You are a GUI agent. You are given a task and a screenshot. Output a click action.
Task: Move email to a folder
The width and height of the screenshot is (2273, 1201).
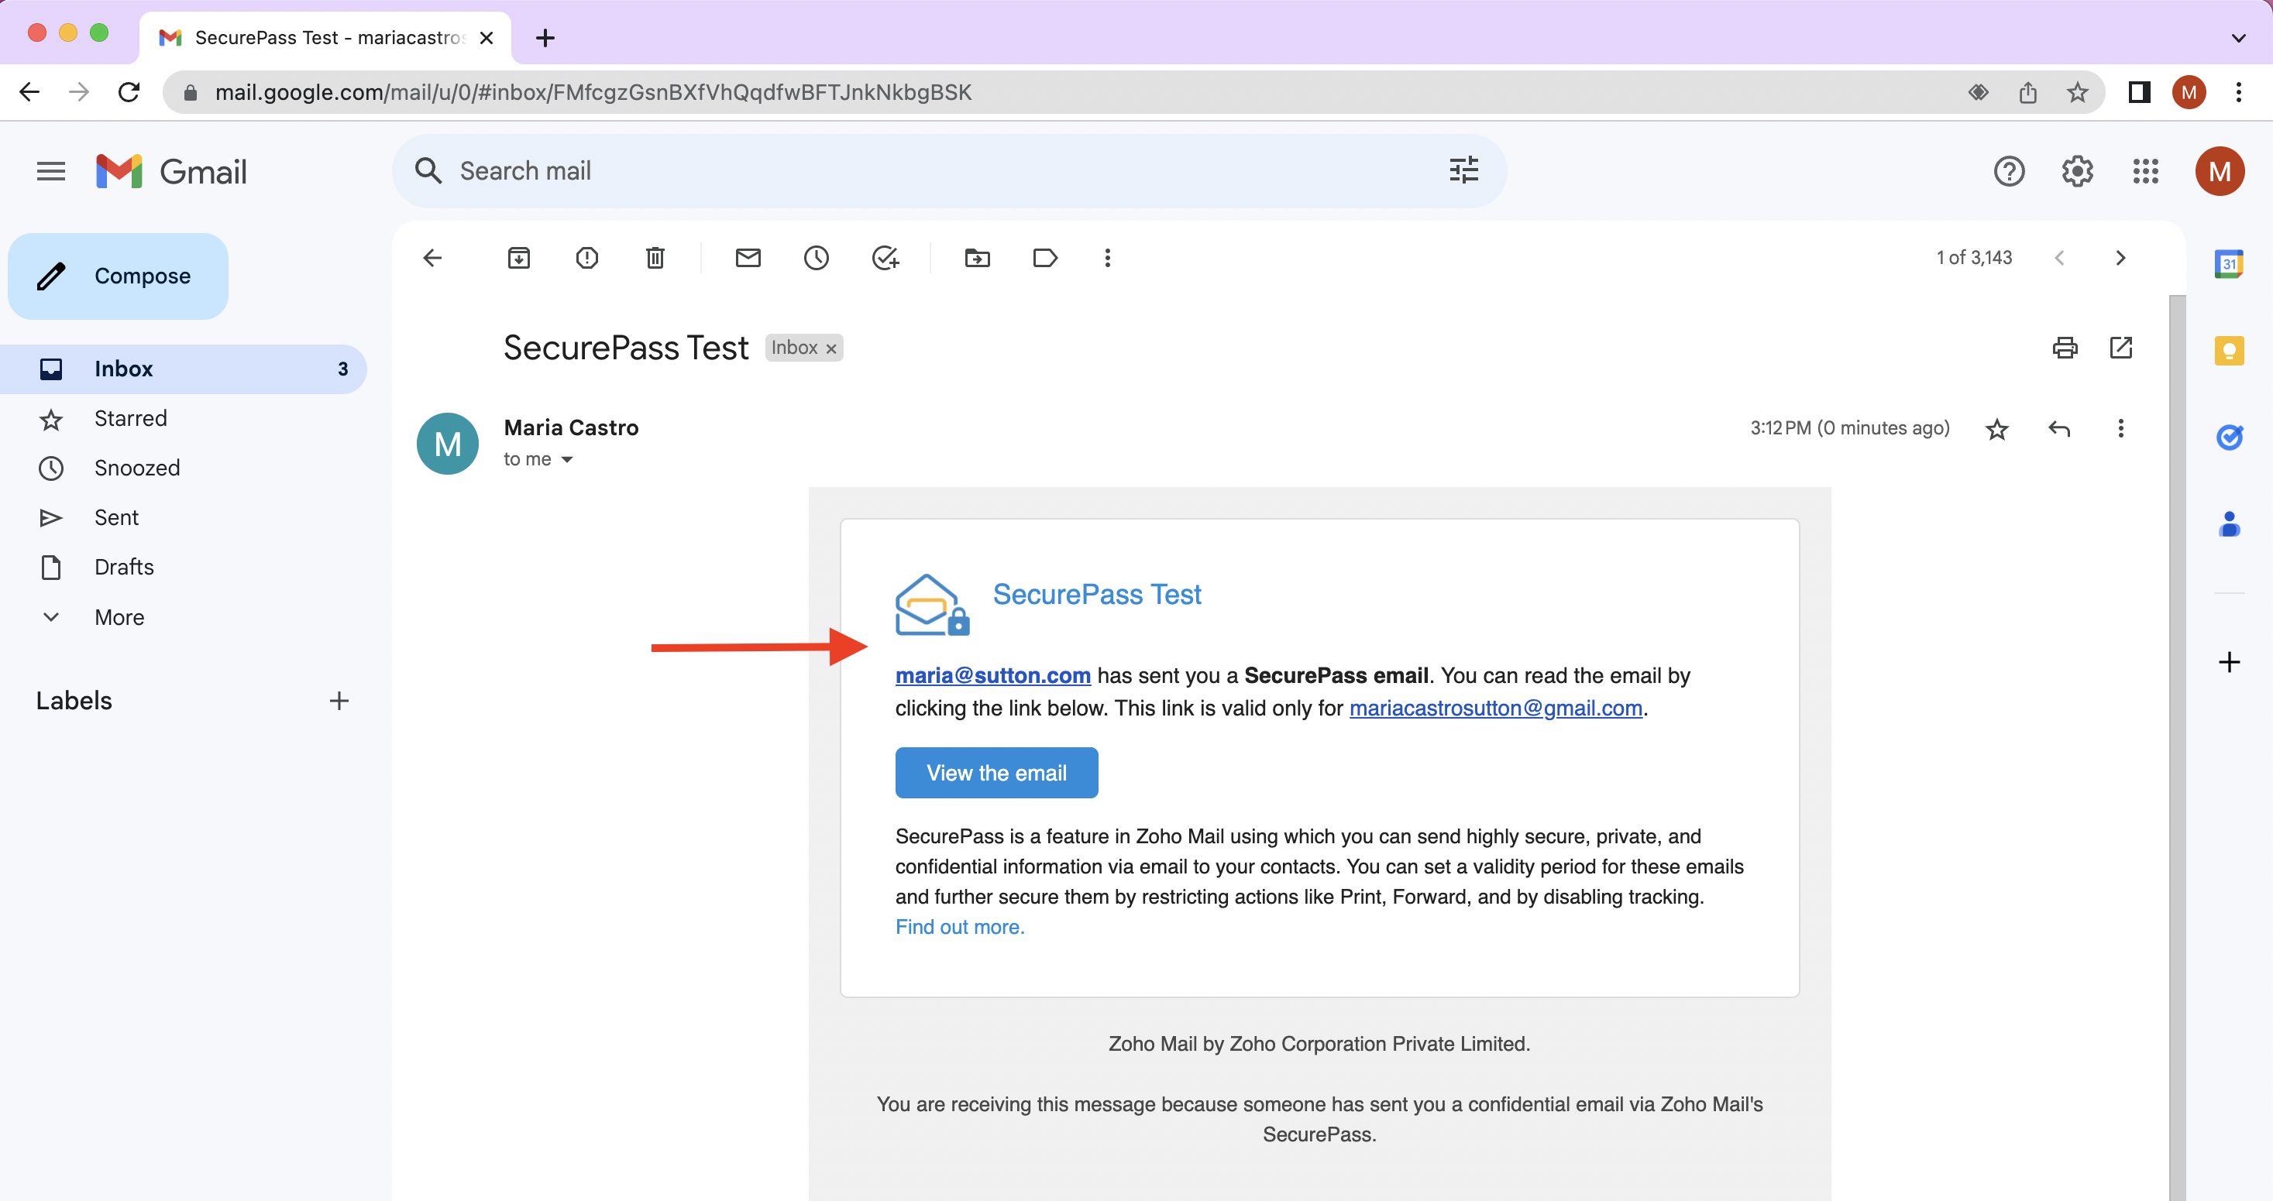point(977,258)
